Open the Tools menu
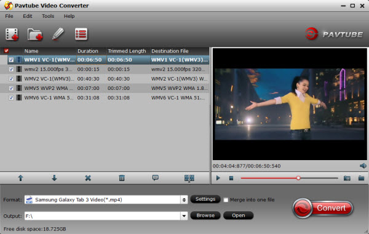 (48, 16)
